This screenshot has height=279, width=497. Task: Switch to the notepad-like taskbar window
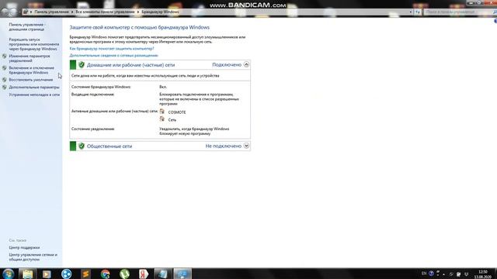click(x=163, y=274)
